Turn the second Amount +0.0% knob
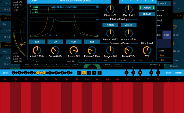Viewport: 184px width, 113px height. coord(129,34)
